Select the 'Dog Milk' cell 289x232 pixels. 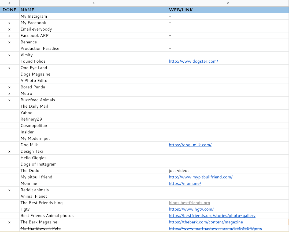coord(94,145)
